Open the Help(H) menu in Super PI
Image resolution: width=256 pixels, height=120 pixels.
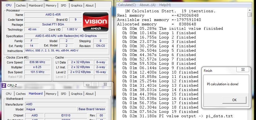(x=165, y=5)
